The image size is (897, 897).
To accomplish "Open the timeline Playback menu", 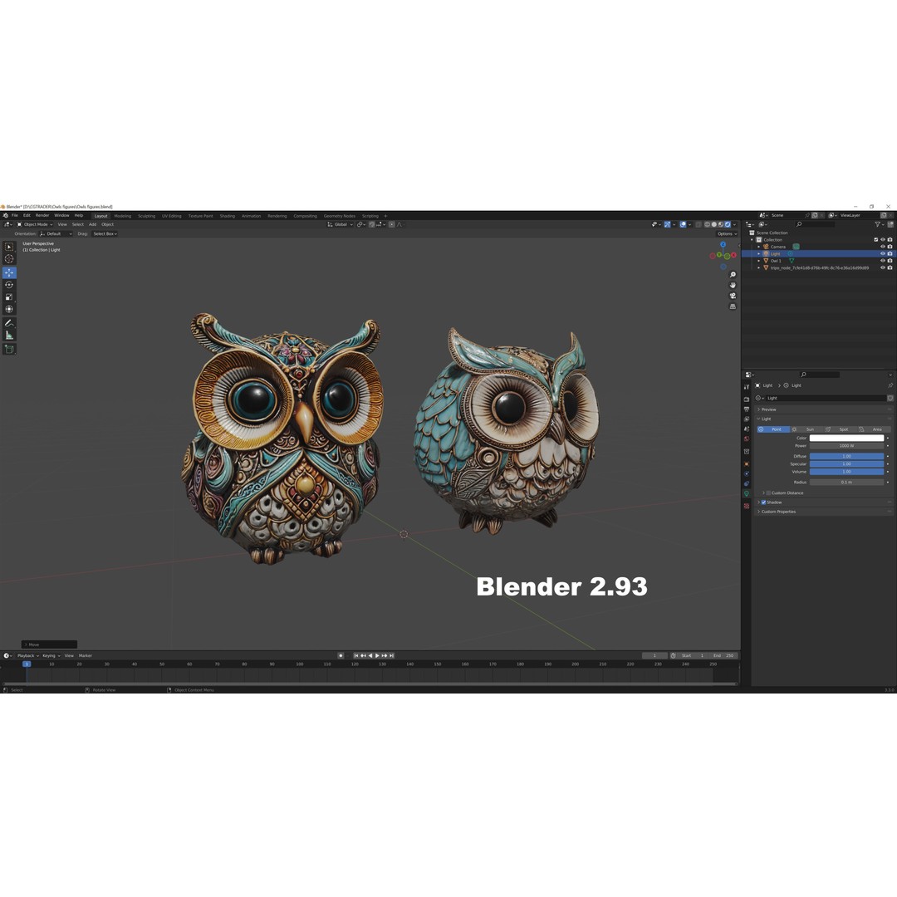I will (27, 655).
